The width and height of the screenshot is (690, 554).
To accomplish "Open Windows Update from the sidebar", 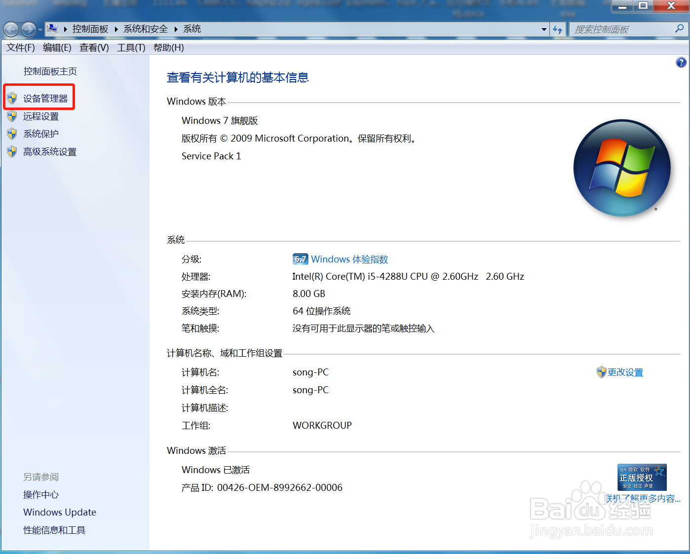I will [x=59, y=512].
